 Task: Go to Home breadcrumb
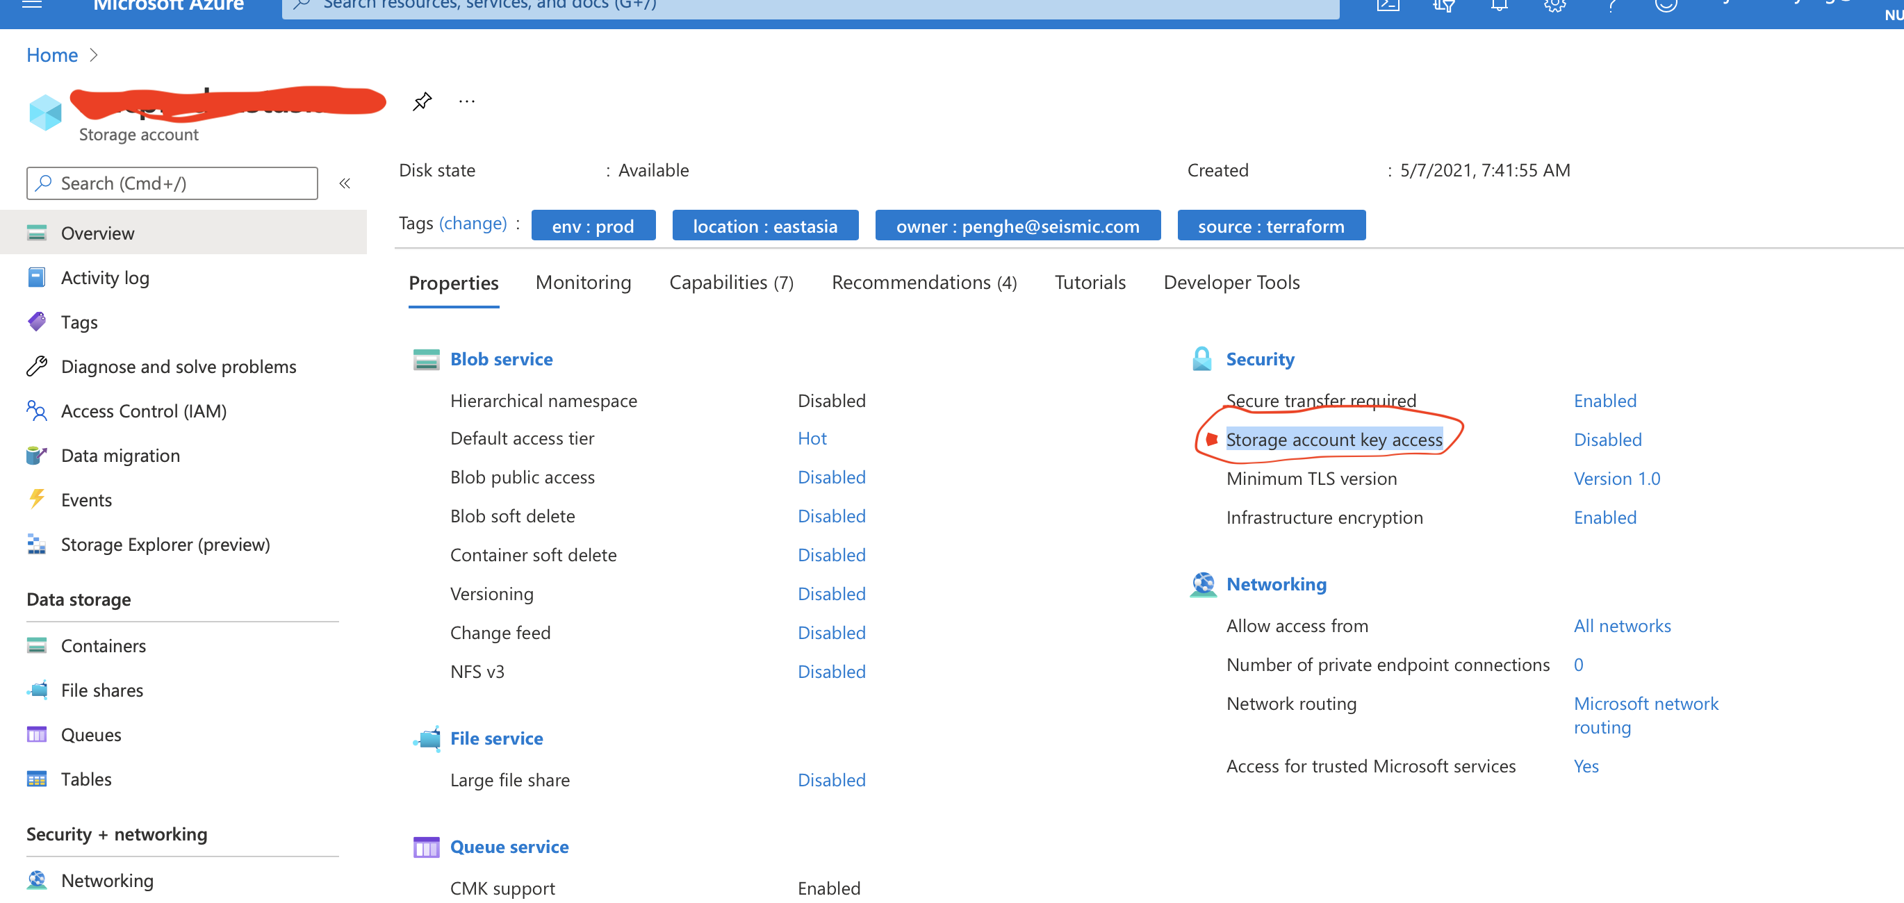51,55
